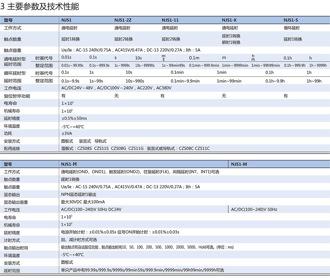Click the section heading 主要参数及技术性能
Viewport: 330px width, 278px height.
tap(43, 7)
